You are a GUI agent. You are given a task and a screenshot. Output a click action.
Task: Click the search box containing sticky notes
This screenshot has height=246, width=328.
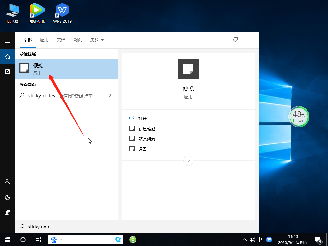[x=128, y=227]
